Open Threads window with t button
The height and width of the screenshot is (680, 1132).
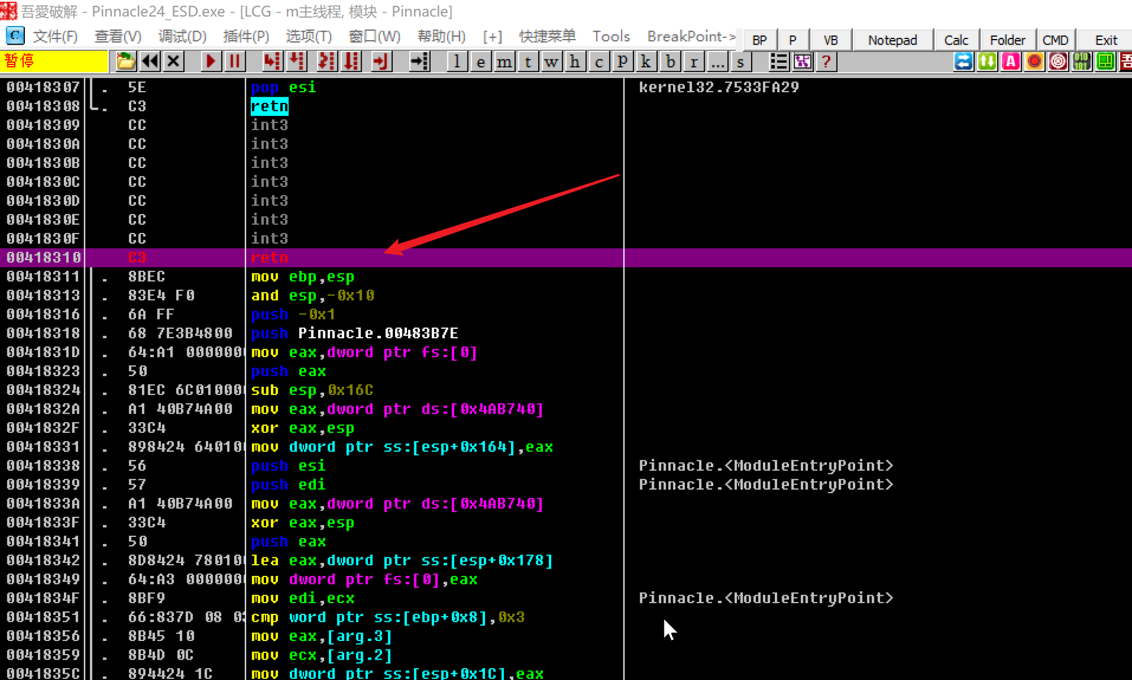(x=528, y=61)
